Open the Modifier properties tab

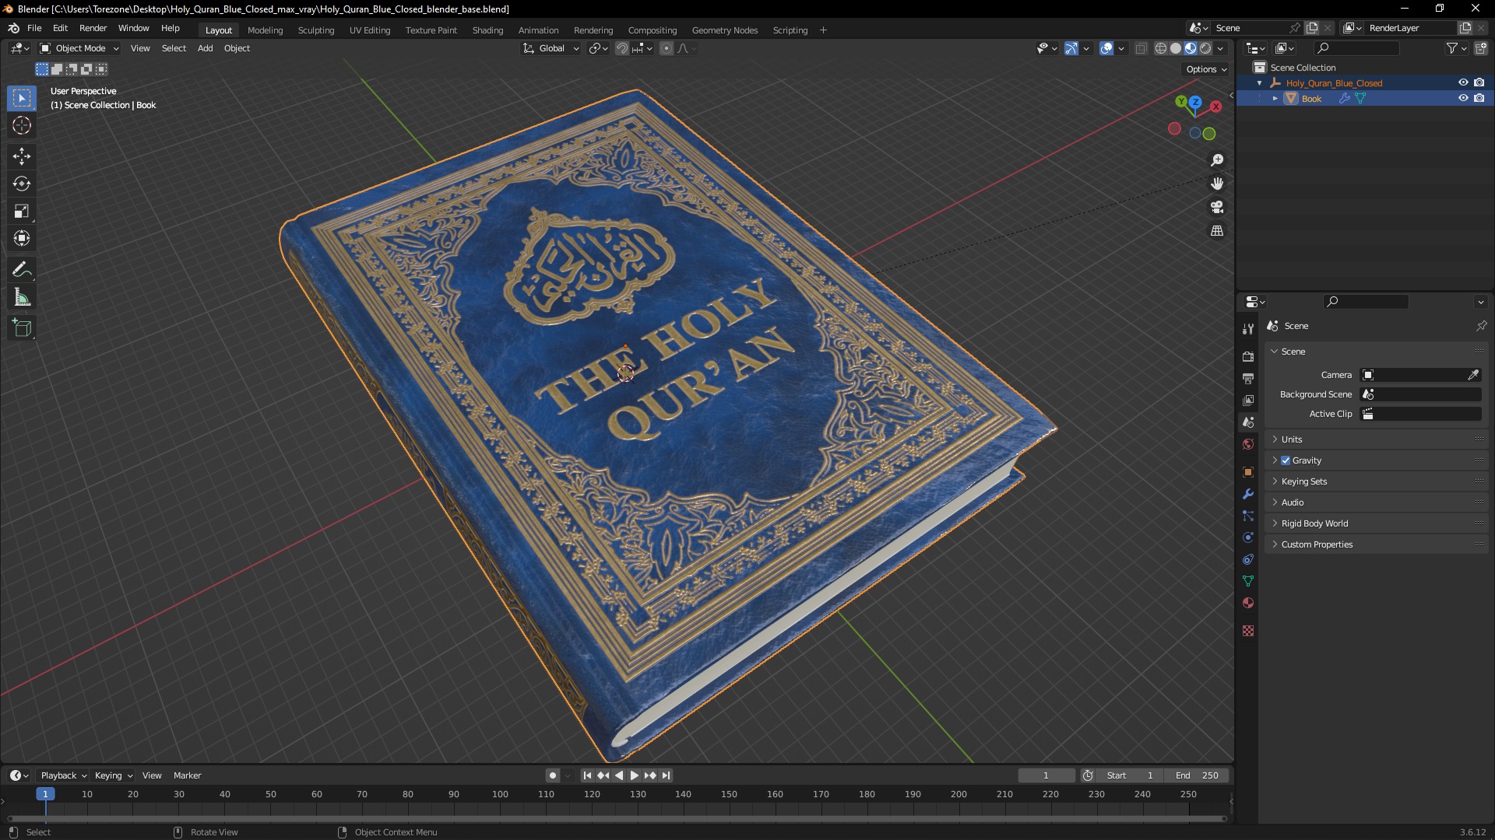pyautogui.click(x=1248, y=494)
